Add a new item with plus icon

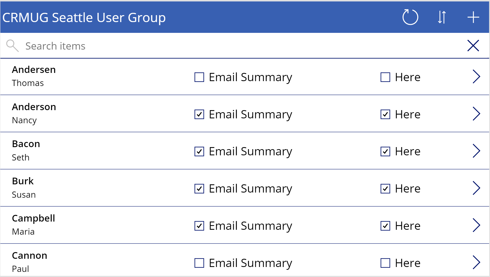click(473, 17)
